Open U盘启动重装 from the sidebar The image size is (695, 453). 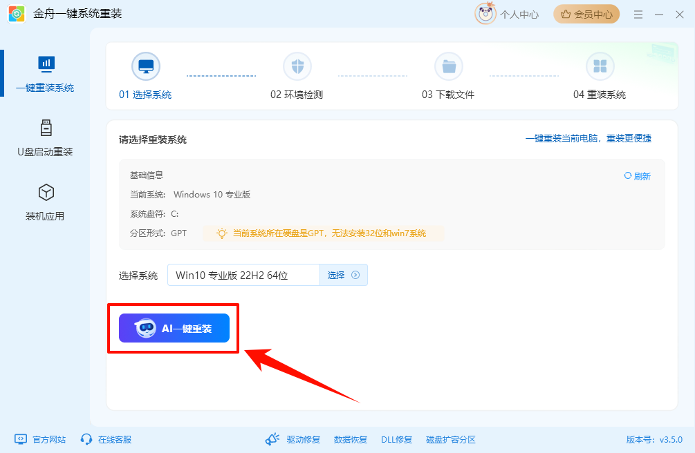[45, 138]
